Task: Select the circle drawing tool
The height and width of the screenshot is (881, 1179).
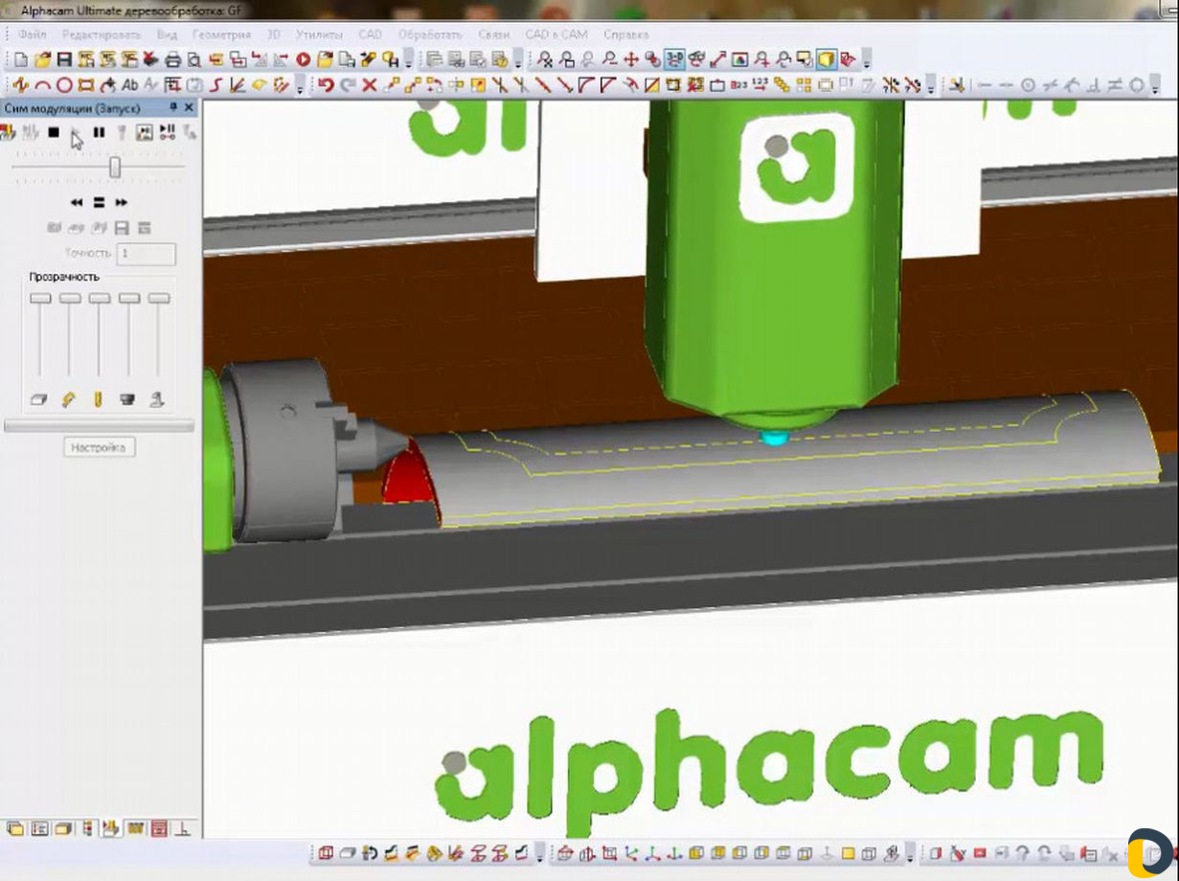Action: click(64, 85)
